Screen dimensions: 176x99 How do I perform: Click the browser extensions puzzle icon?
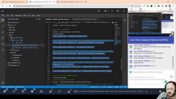pyautogui.click(x=159, y=6)
